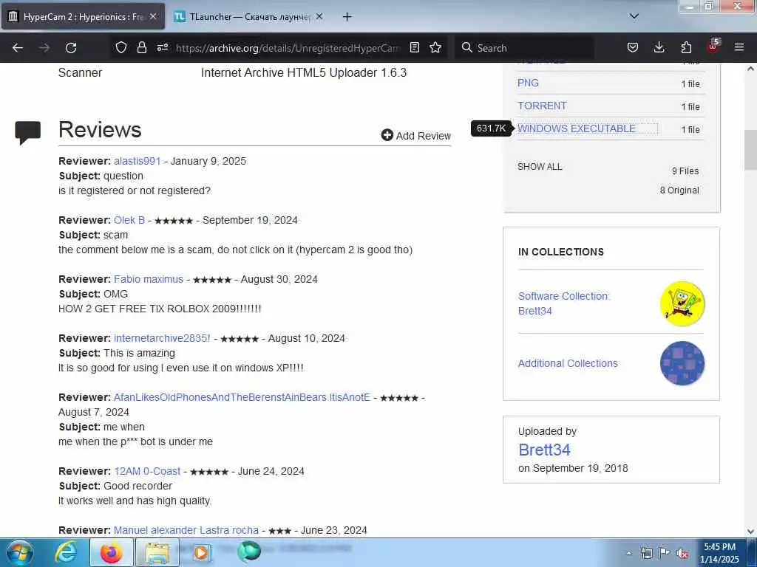Expand the list all tabs chevron
This screenshot has width=757, height=567.
point(634,16)
